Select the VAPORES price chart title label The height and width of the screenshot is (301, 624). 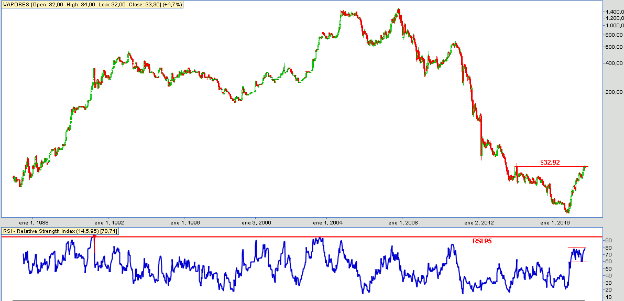[x=92, y=4]
